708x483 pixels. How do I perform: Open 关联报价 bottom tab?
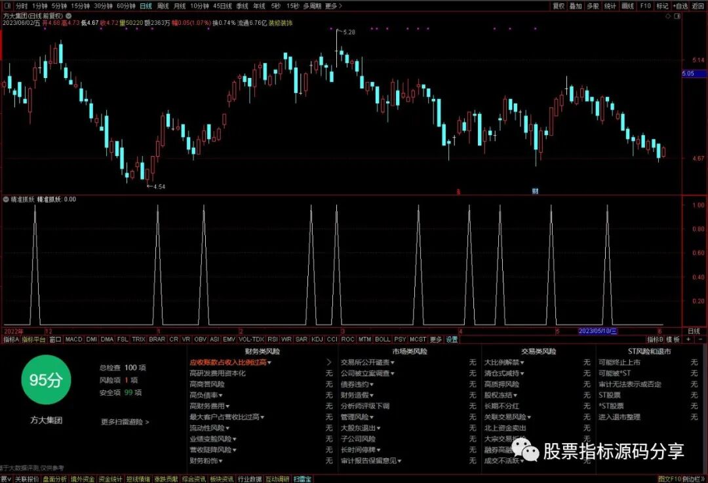tap(27, 479)
